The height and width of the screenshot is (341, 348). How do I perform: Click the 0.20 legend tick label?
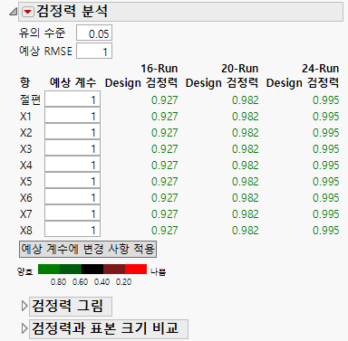click(x=123, y=282)
